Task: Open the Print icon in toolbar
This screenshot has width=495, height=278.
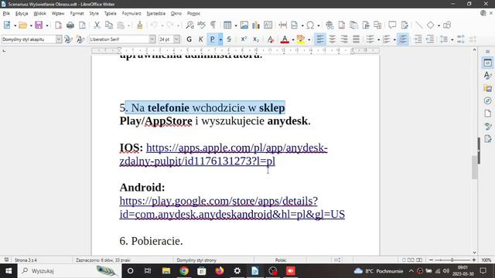Action: pyautogui.click(x=70, y=25)
